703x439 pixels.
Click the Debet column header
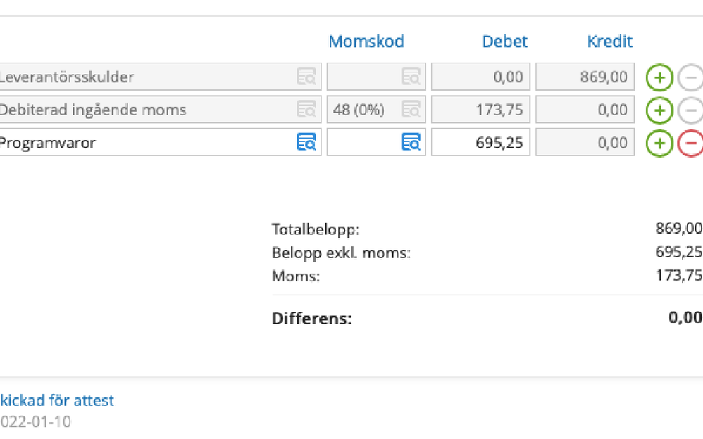click(504, 42)
